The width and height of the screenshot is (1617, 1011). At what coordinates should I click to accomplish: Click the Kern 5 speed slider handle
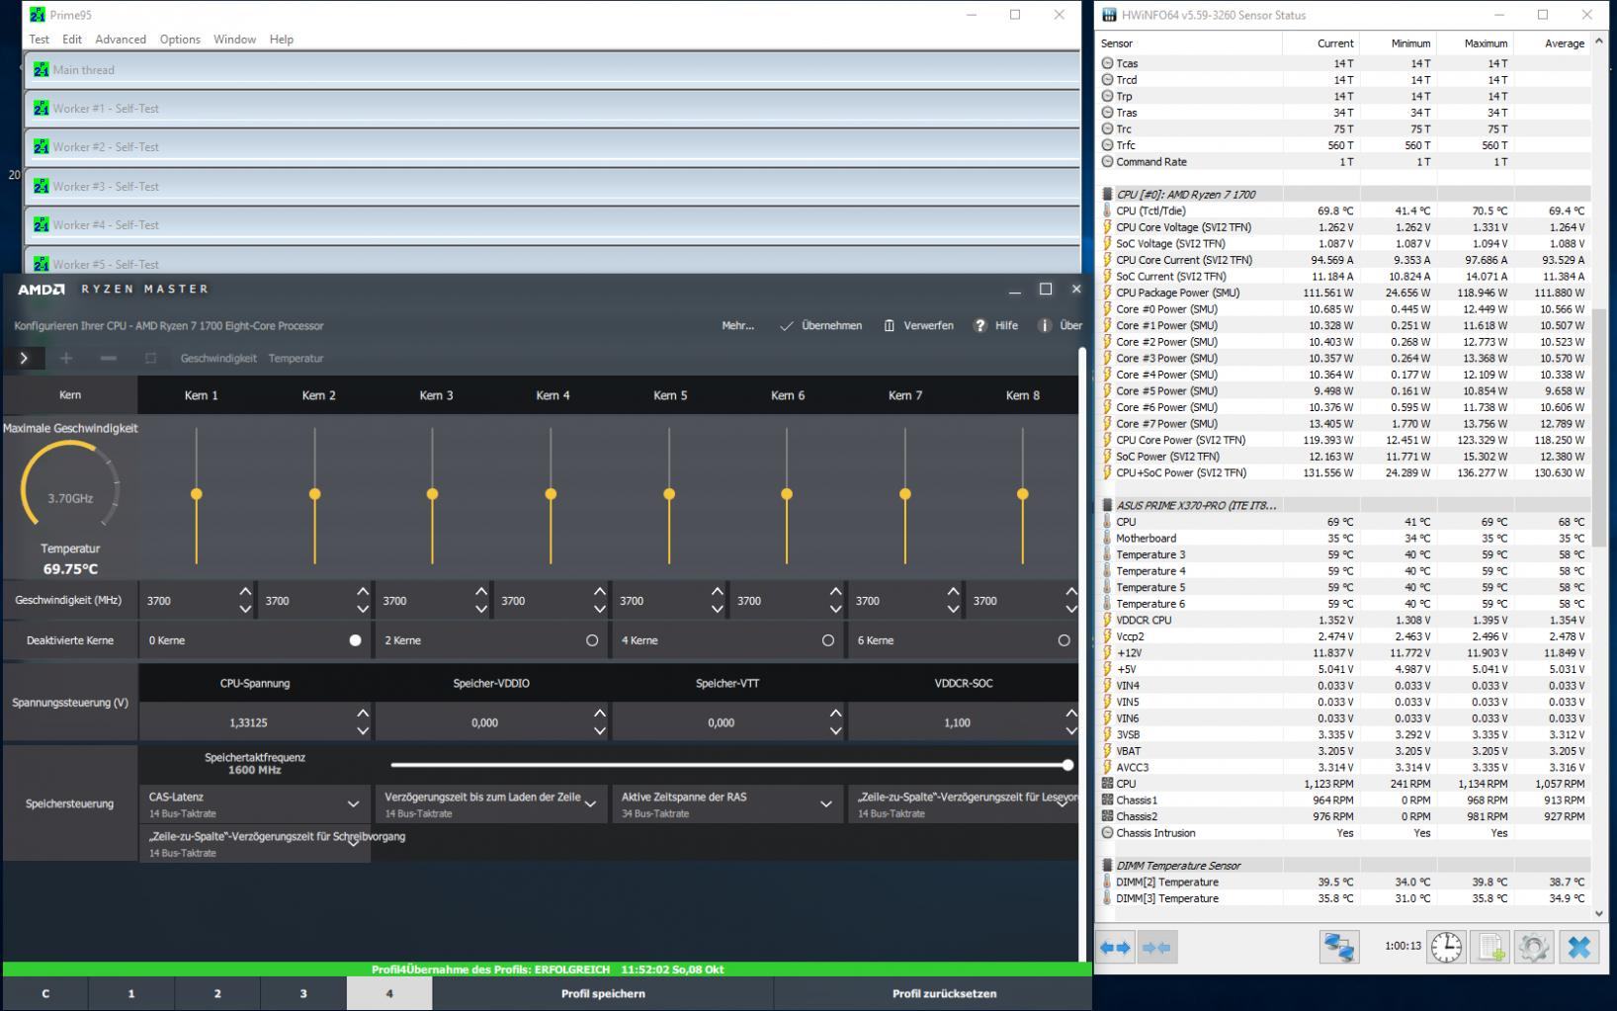[x=669, y=494]
